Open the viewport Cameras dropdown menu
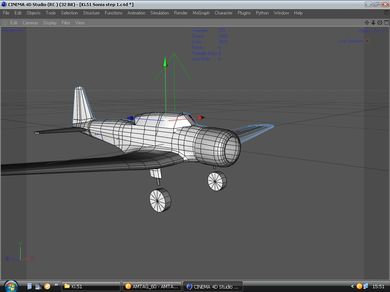 click(30, 23)
